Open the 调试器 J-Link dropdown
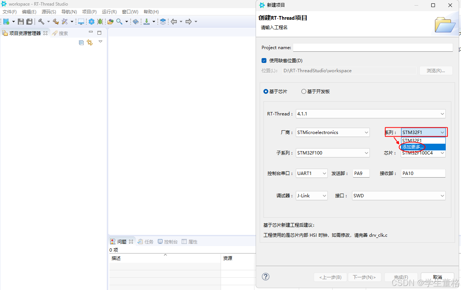Screen dimensions: 461x290 click(311, 195)
